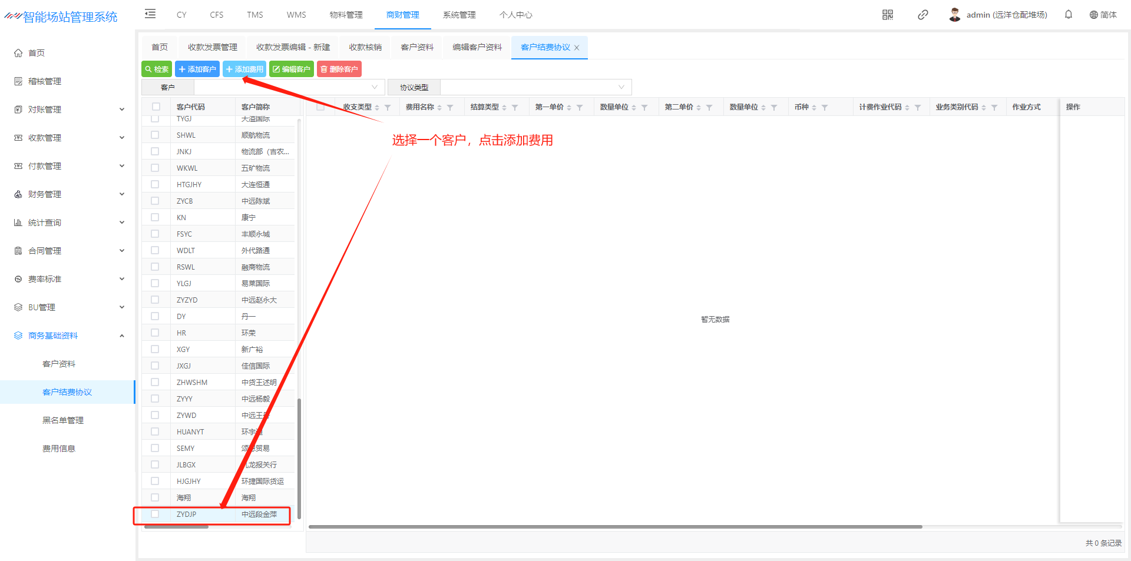1131x561 pixels.
Task: Click the red 删除客户 button
Action: (x=339, y=69)
